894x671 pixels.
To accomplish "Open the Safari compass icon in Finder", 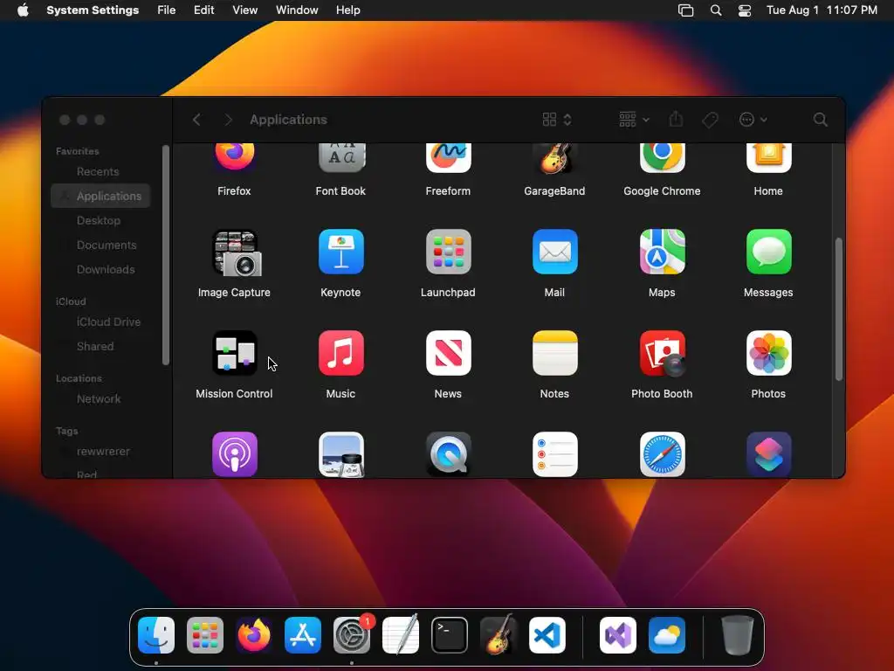I will (662, 454).
